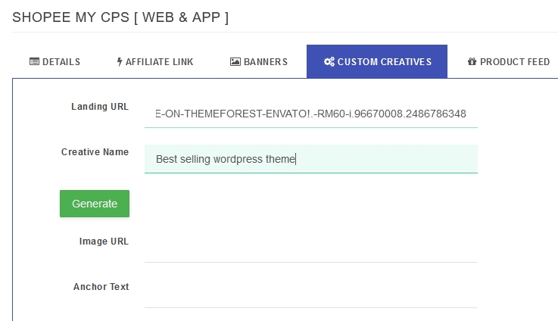Focus the Landing URL input field

point(311,114)
